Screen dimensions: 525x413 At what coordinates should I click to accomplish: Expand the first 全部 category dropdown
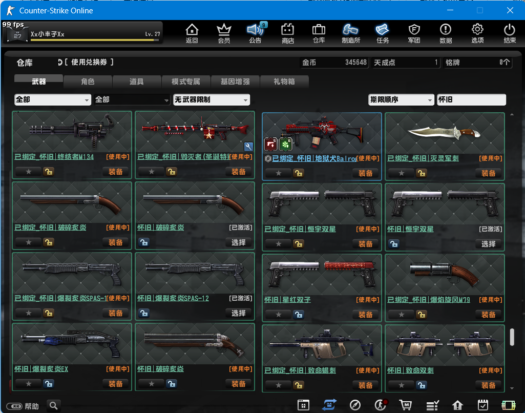tap(53, 99)
